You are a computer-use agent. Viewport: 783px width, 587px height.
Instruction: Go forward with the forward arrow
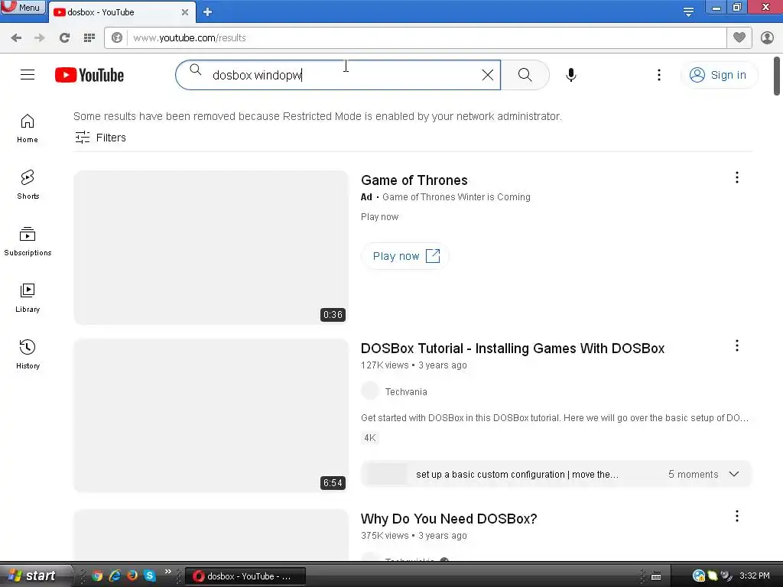tap(40, 38)
